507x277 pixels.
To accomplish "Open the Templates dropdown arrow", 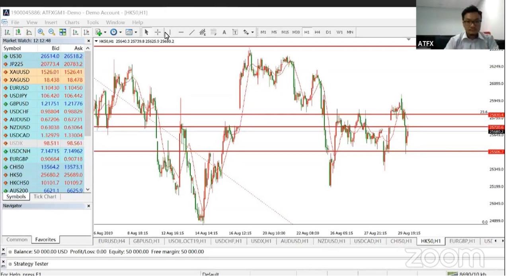I will (136, 32).
